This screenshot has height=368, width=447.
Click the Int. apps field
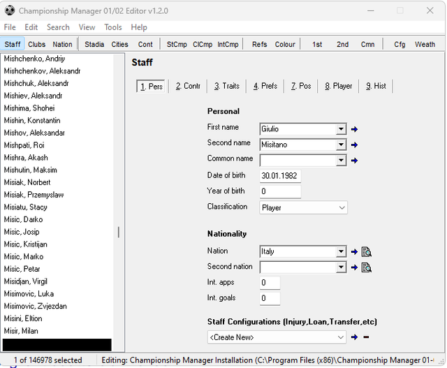click(x=270, y=283)
